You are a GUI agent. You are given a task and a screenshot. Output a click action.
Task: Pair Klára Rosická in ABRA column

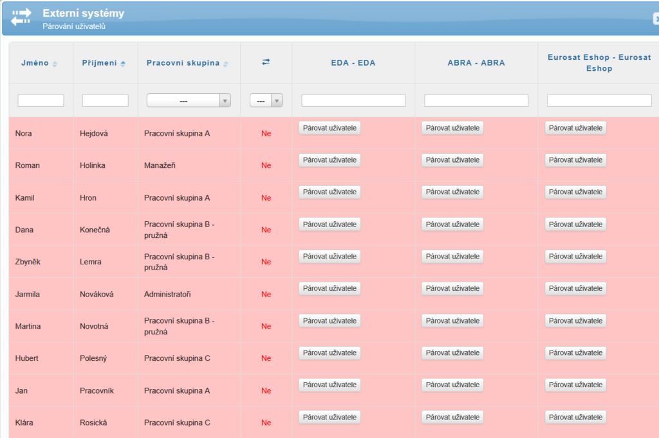452,417
